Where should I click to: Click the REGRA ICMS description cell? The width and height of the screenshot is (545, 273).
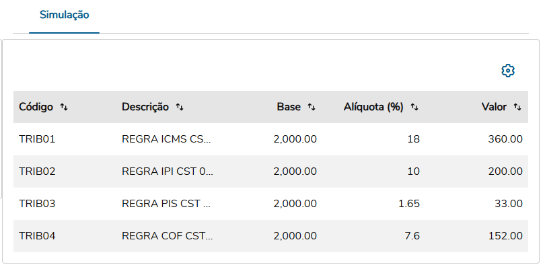(166, 139)
